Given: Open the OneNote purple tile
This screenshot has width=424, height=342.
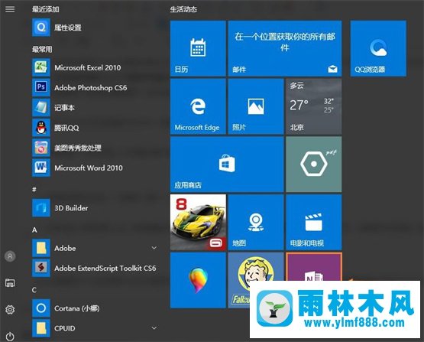Looking at the screenshot, I should point(314,267).
